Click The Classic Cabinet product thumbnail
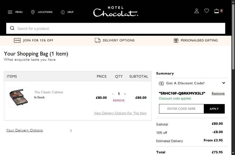Screen dimensions: 235x155 pos(19,97)
